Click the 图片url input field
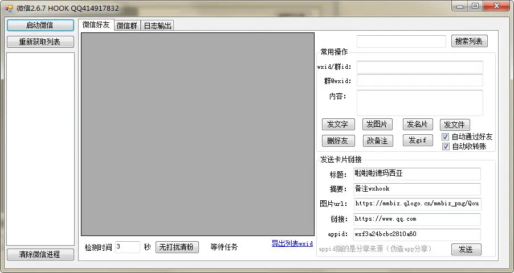Screen dimensions: 514x273 point(417,204)
